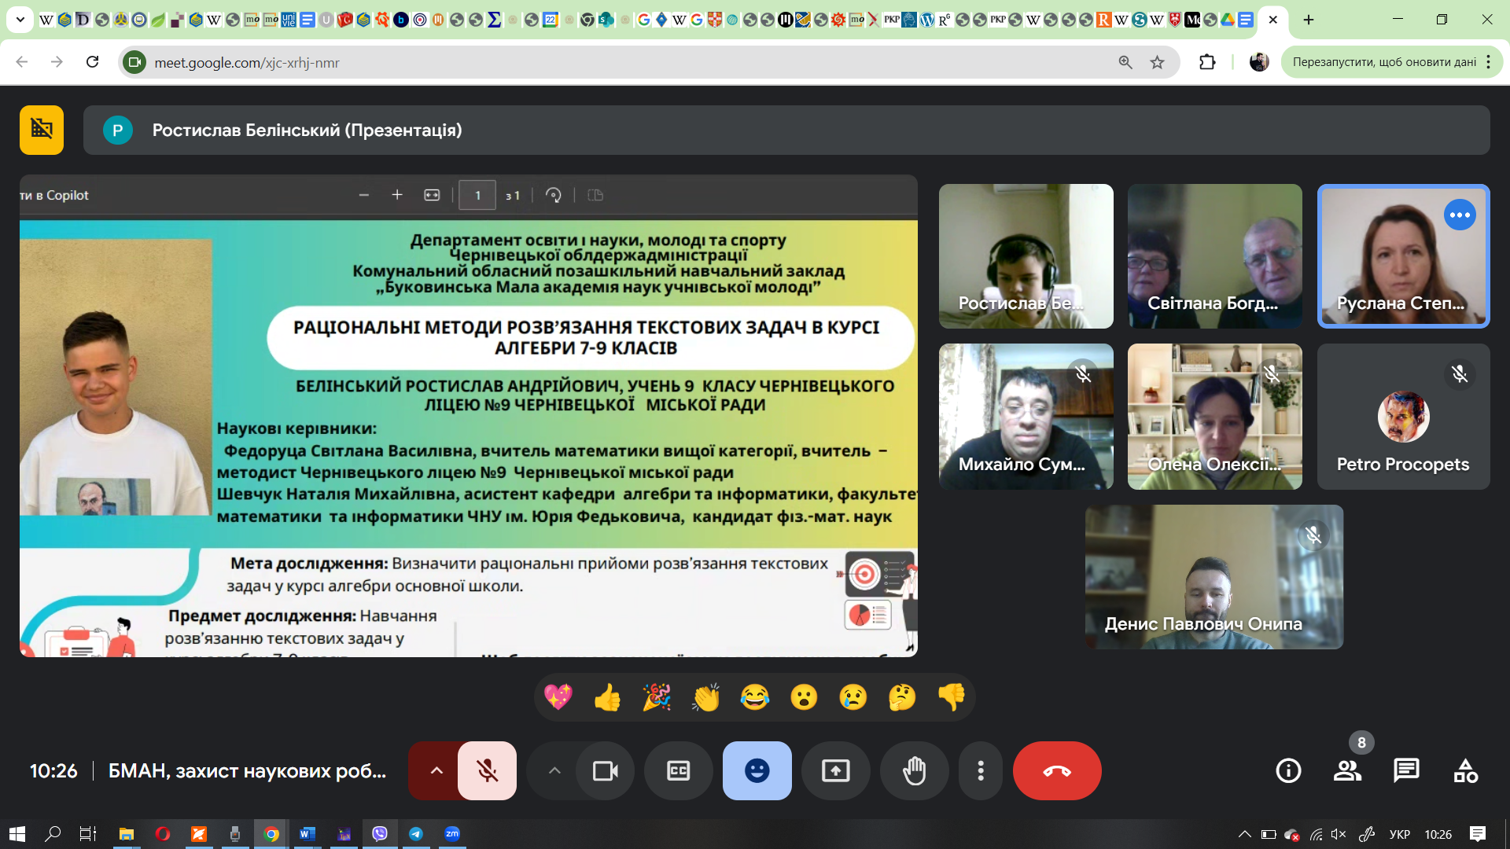Show participants list people icon
This screenshot has height=849, width=1510.
1347,770
